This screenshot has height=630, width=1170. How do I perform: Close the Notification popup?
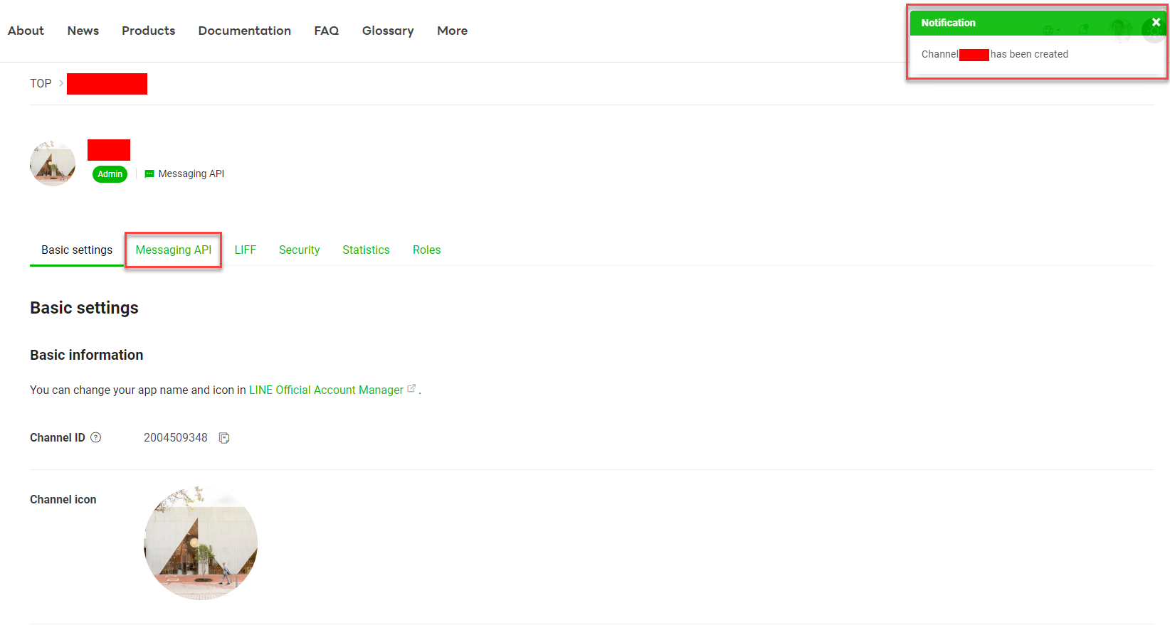1156,23
